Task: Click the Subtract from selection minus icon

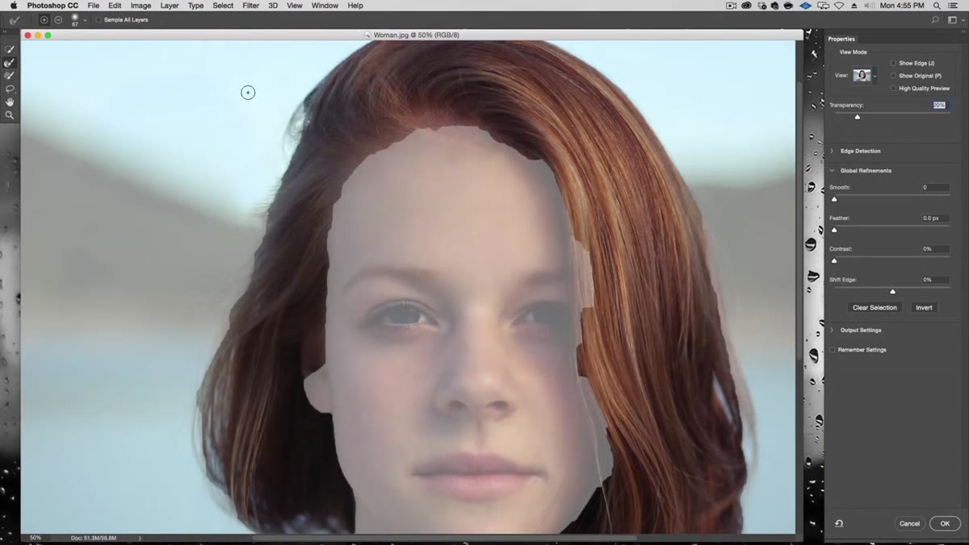Action: coord(58,19)
